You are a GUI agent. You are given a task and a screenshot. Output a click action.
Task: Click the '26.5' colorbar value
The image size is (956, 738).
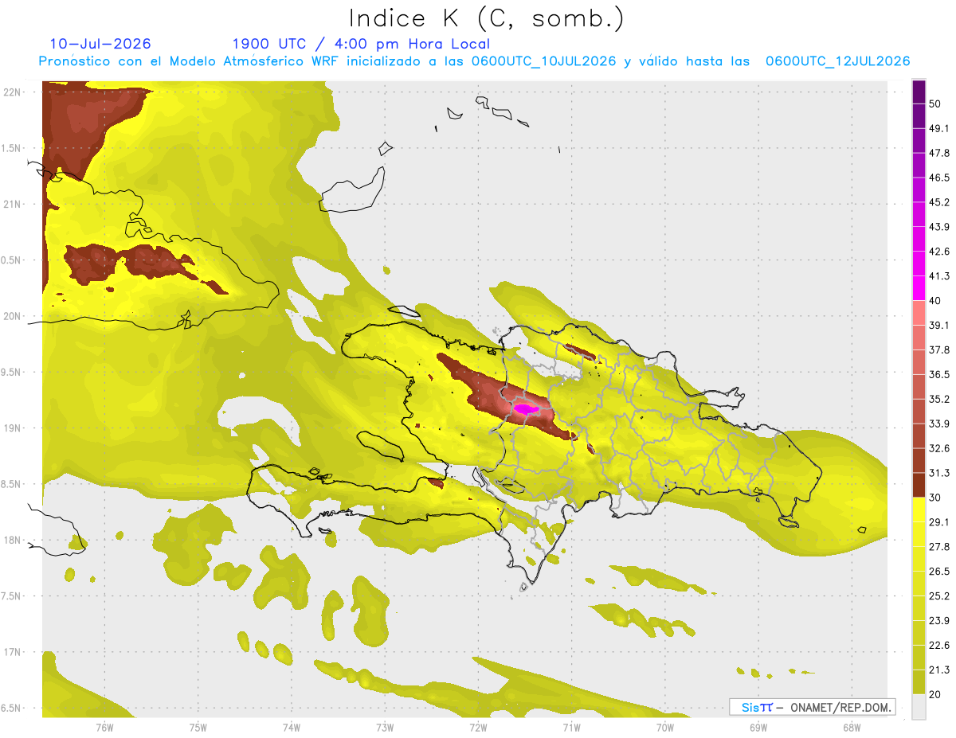tap(939, 571)
